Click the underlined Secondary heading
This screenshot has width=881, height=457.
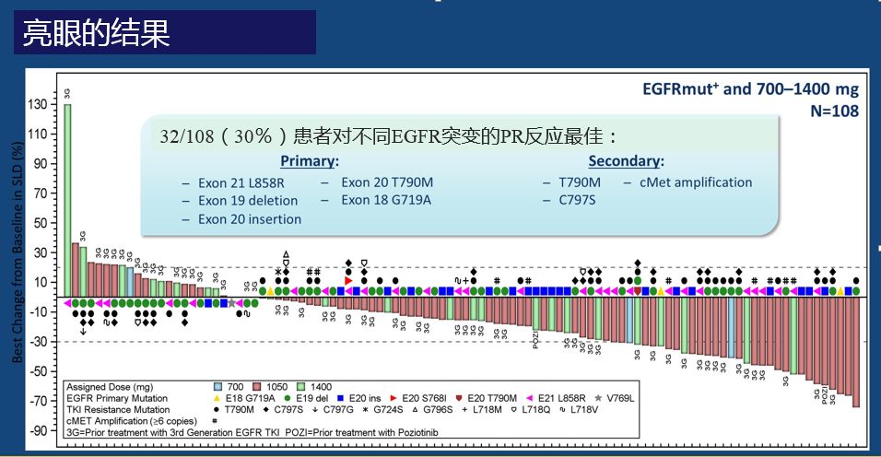(626, 161)
